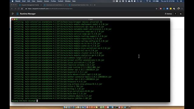Open the volume control in menu bar
The width and height of the screenshot is (194, 109).
pos(150,1)
